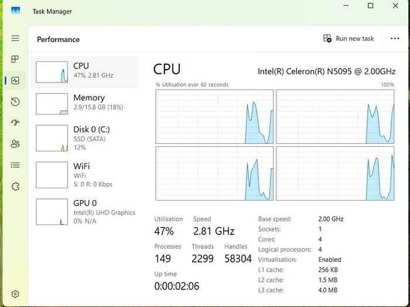Open the Details page list icon
The width and height of the screenshot is (410, 307).
coord(15,165)
